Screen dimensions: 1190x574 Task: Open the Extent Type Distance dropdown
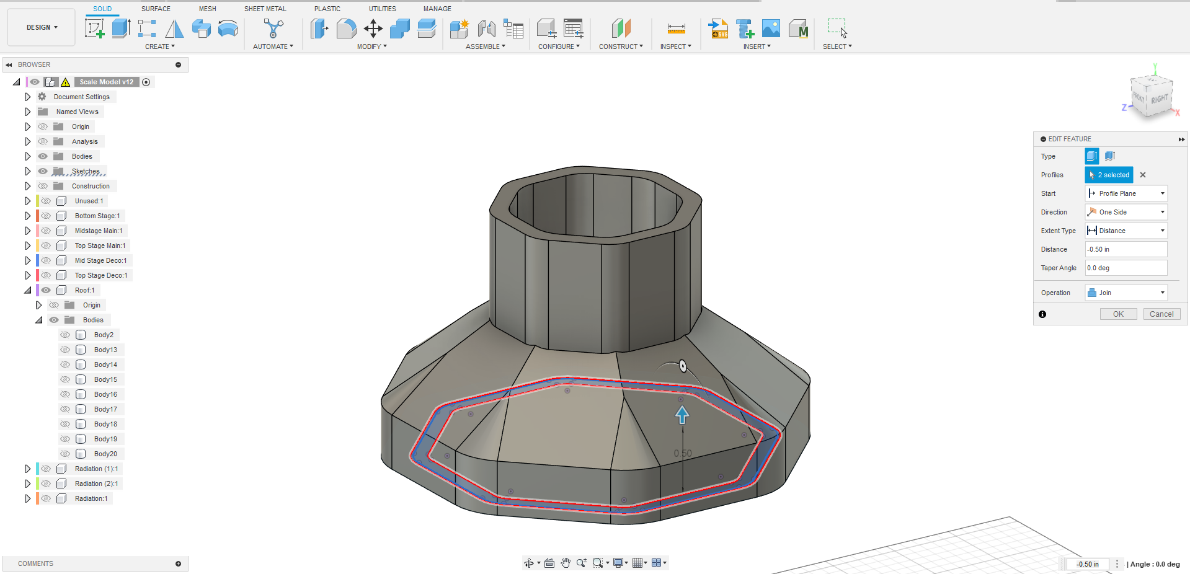tap(1126, 231)
